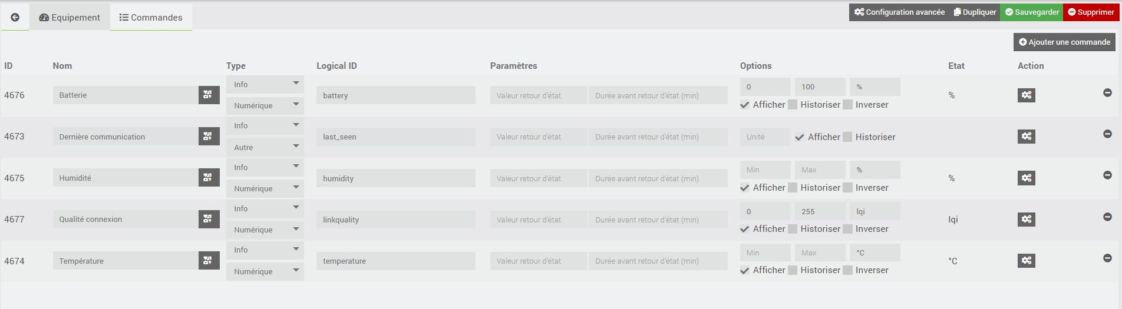Expand Numérique subtype dropdown for Batterie
The width and height of the screenshot is (1122, 309).
265,106
